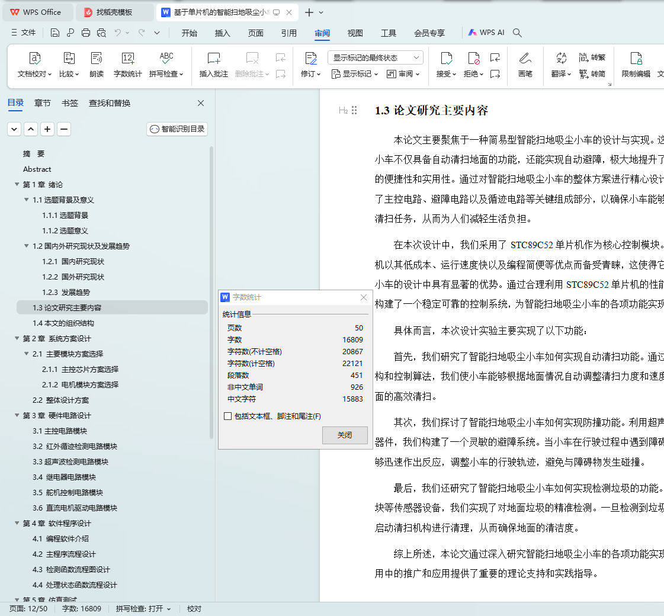Collapse the 第1章 绪论 tree node
664x616 pixels.
(x=17, y=184)
